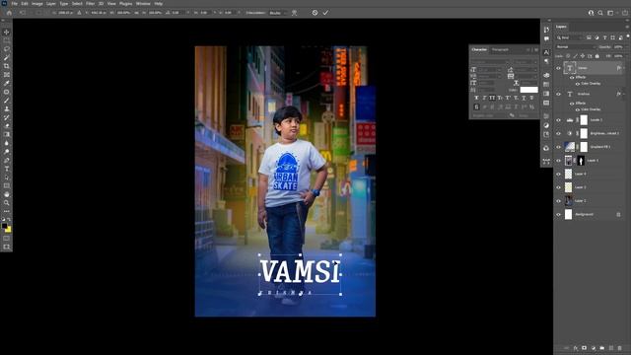Select the Horizontal Type tool

point(7,169)
